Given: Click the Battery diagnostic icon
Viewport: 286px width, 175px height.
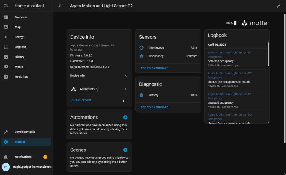Looking at the screenshot, I should pos(141,95).
